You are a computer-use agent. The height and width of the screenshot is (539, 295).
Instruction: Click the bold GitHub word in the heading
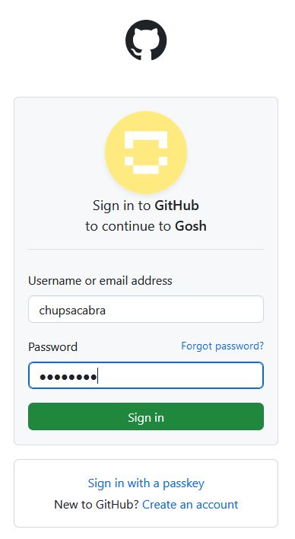click(x=177, y=206)
